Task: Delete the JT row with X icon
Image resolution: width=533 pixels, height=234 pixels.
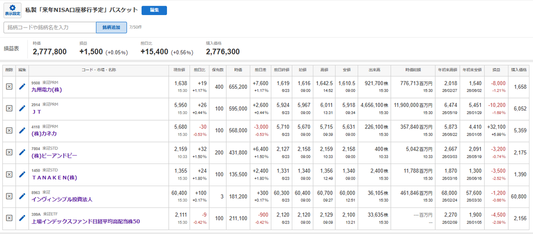Action: [9, 108]
